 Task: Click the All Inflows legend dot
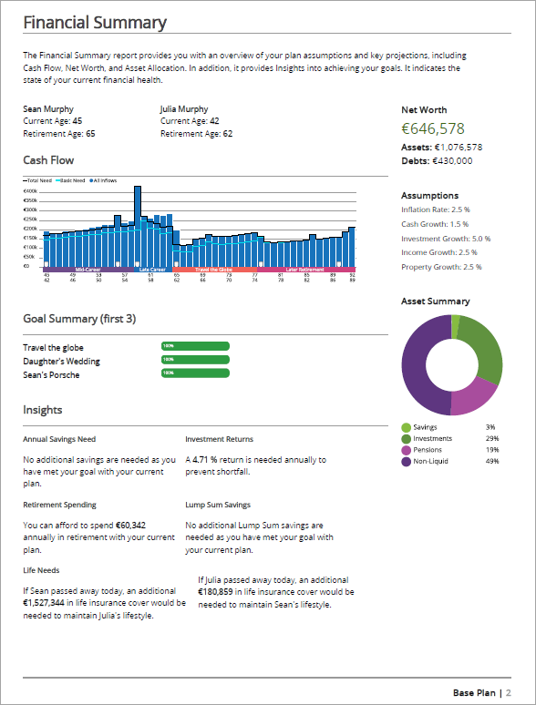click(91, 180)
